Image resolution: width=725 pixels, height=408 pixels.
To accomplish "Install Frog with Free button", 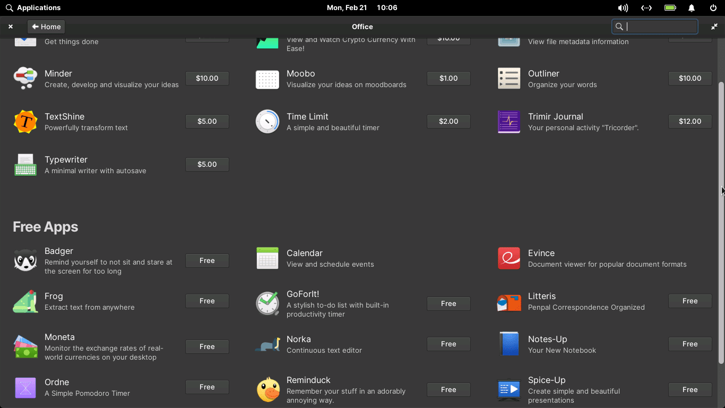I will coord(207,301).
